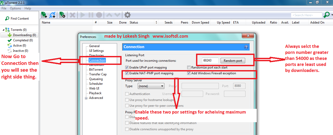The width and height of the screenshot is (333, 135).
Task: Sort by Ratio column header
Action: click(x=273, y=22)
